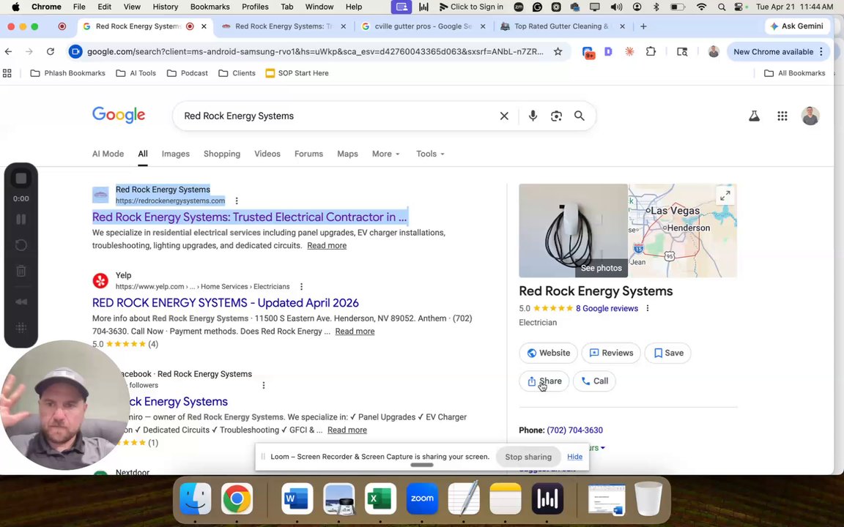This screenshot has height=527, width=844.
Task: Expand the map view arrows
Action: click(x=725, y=195)
